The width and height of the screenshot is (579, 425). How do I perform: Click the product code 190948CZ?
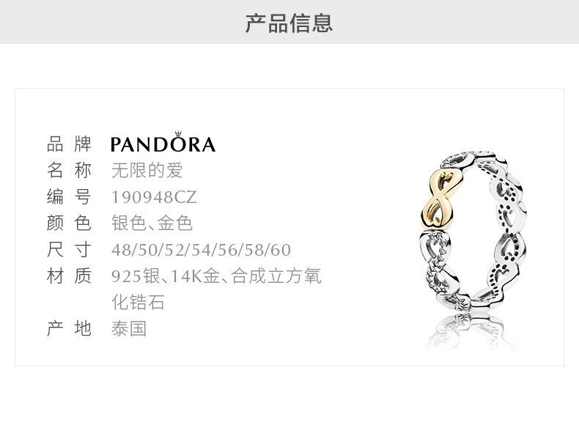point(154,197)
